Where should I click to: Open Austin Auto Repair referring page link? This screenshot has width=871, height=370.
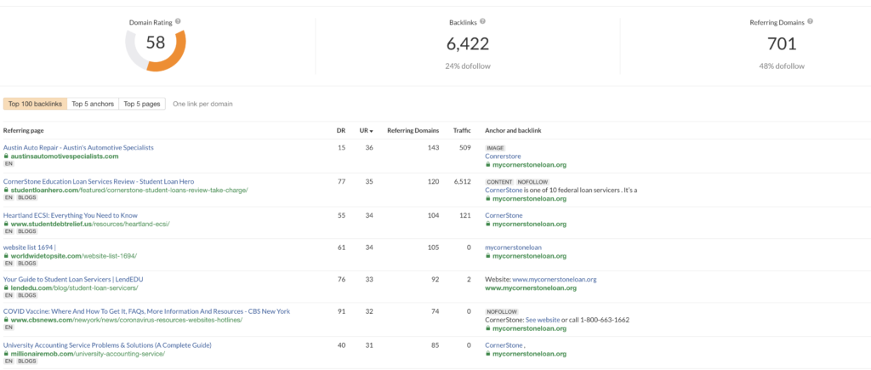pyautogui.click(x=78, y=147)
